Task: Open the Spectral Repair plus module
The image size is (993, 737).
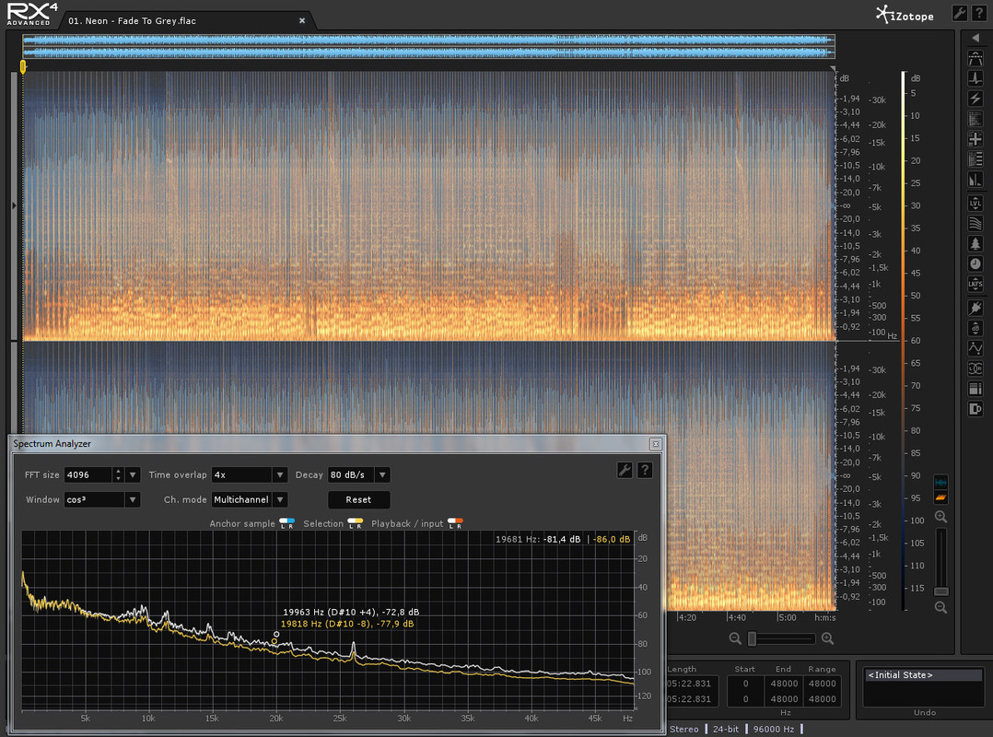Action: [975, 139]
